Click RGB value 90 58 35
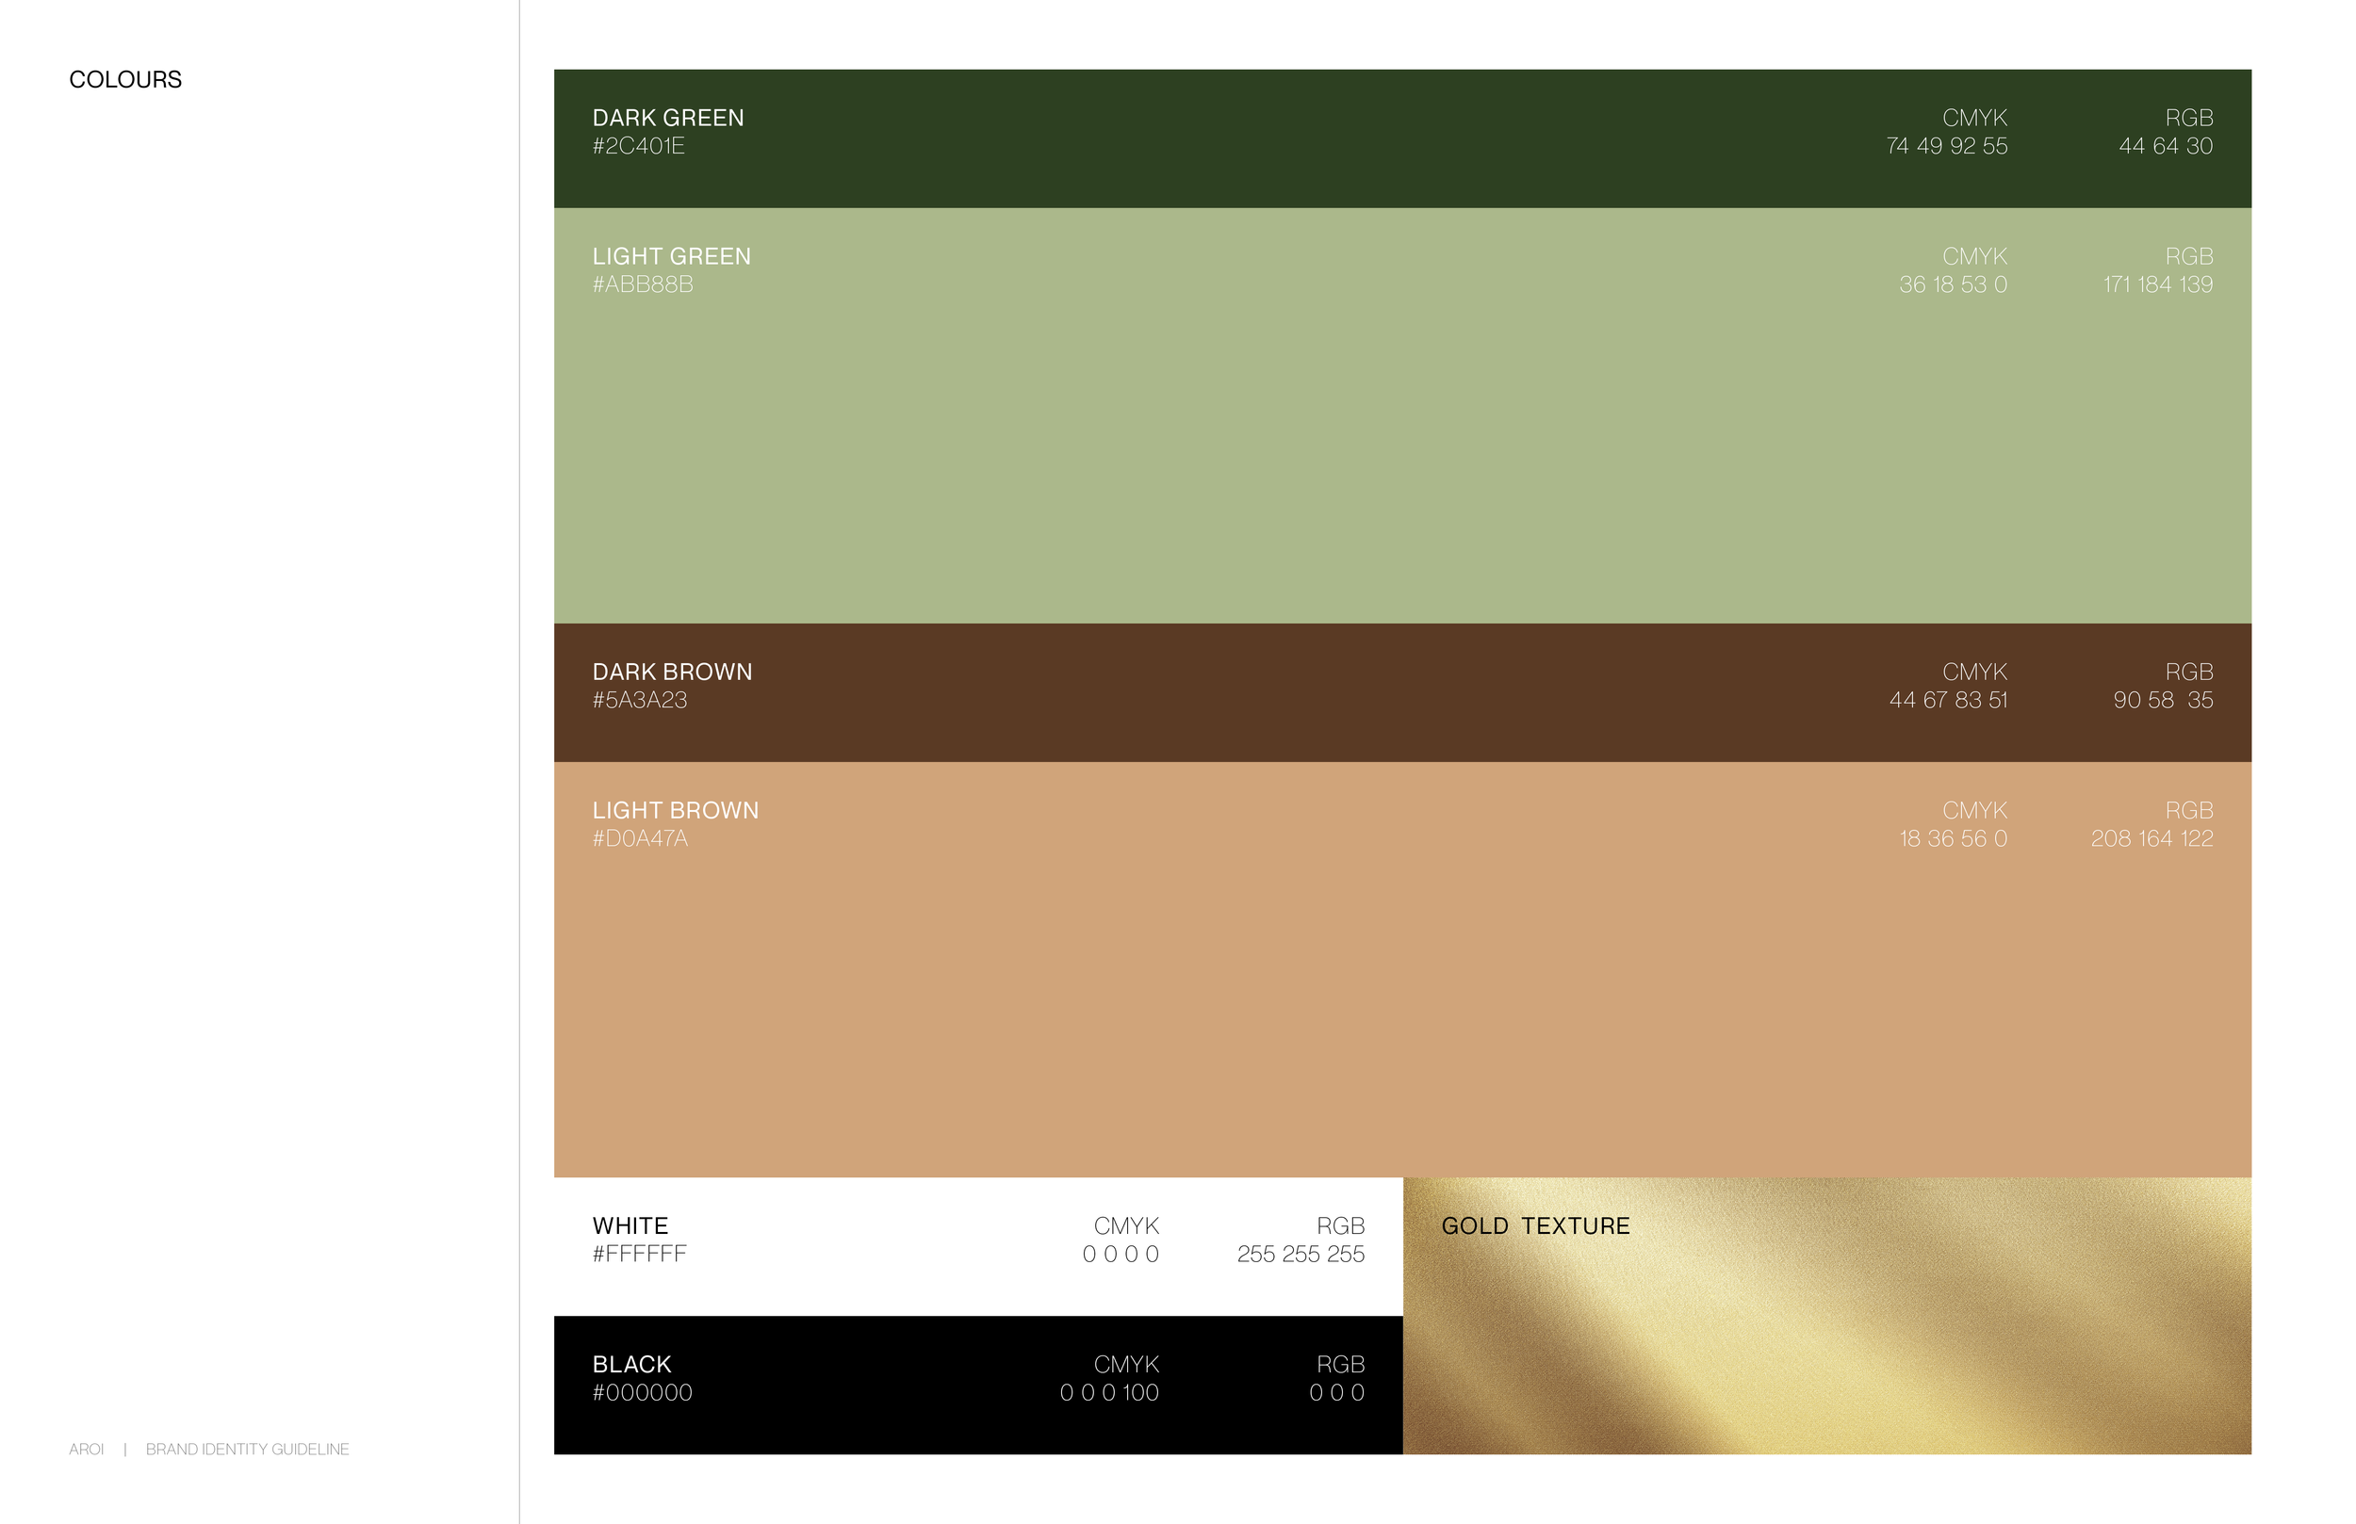The image size is (2356, 1524). (x=2163, y=700)
